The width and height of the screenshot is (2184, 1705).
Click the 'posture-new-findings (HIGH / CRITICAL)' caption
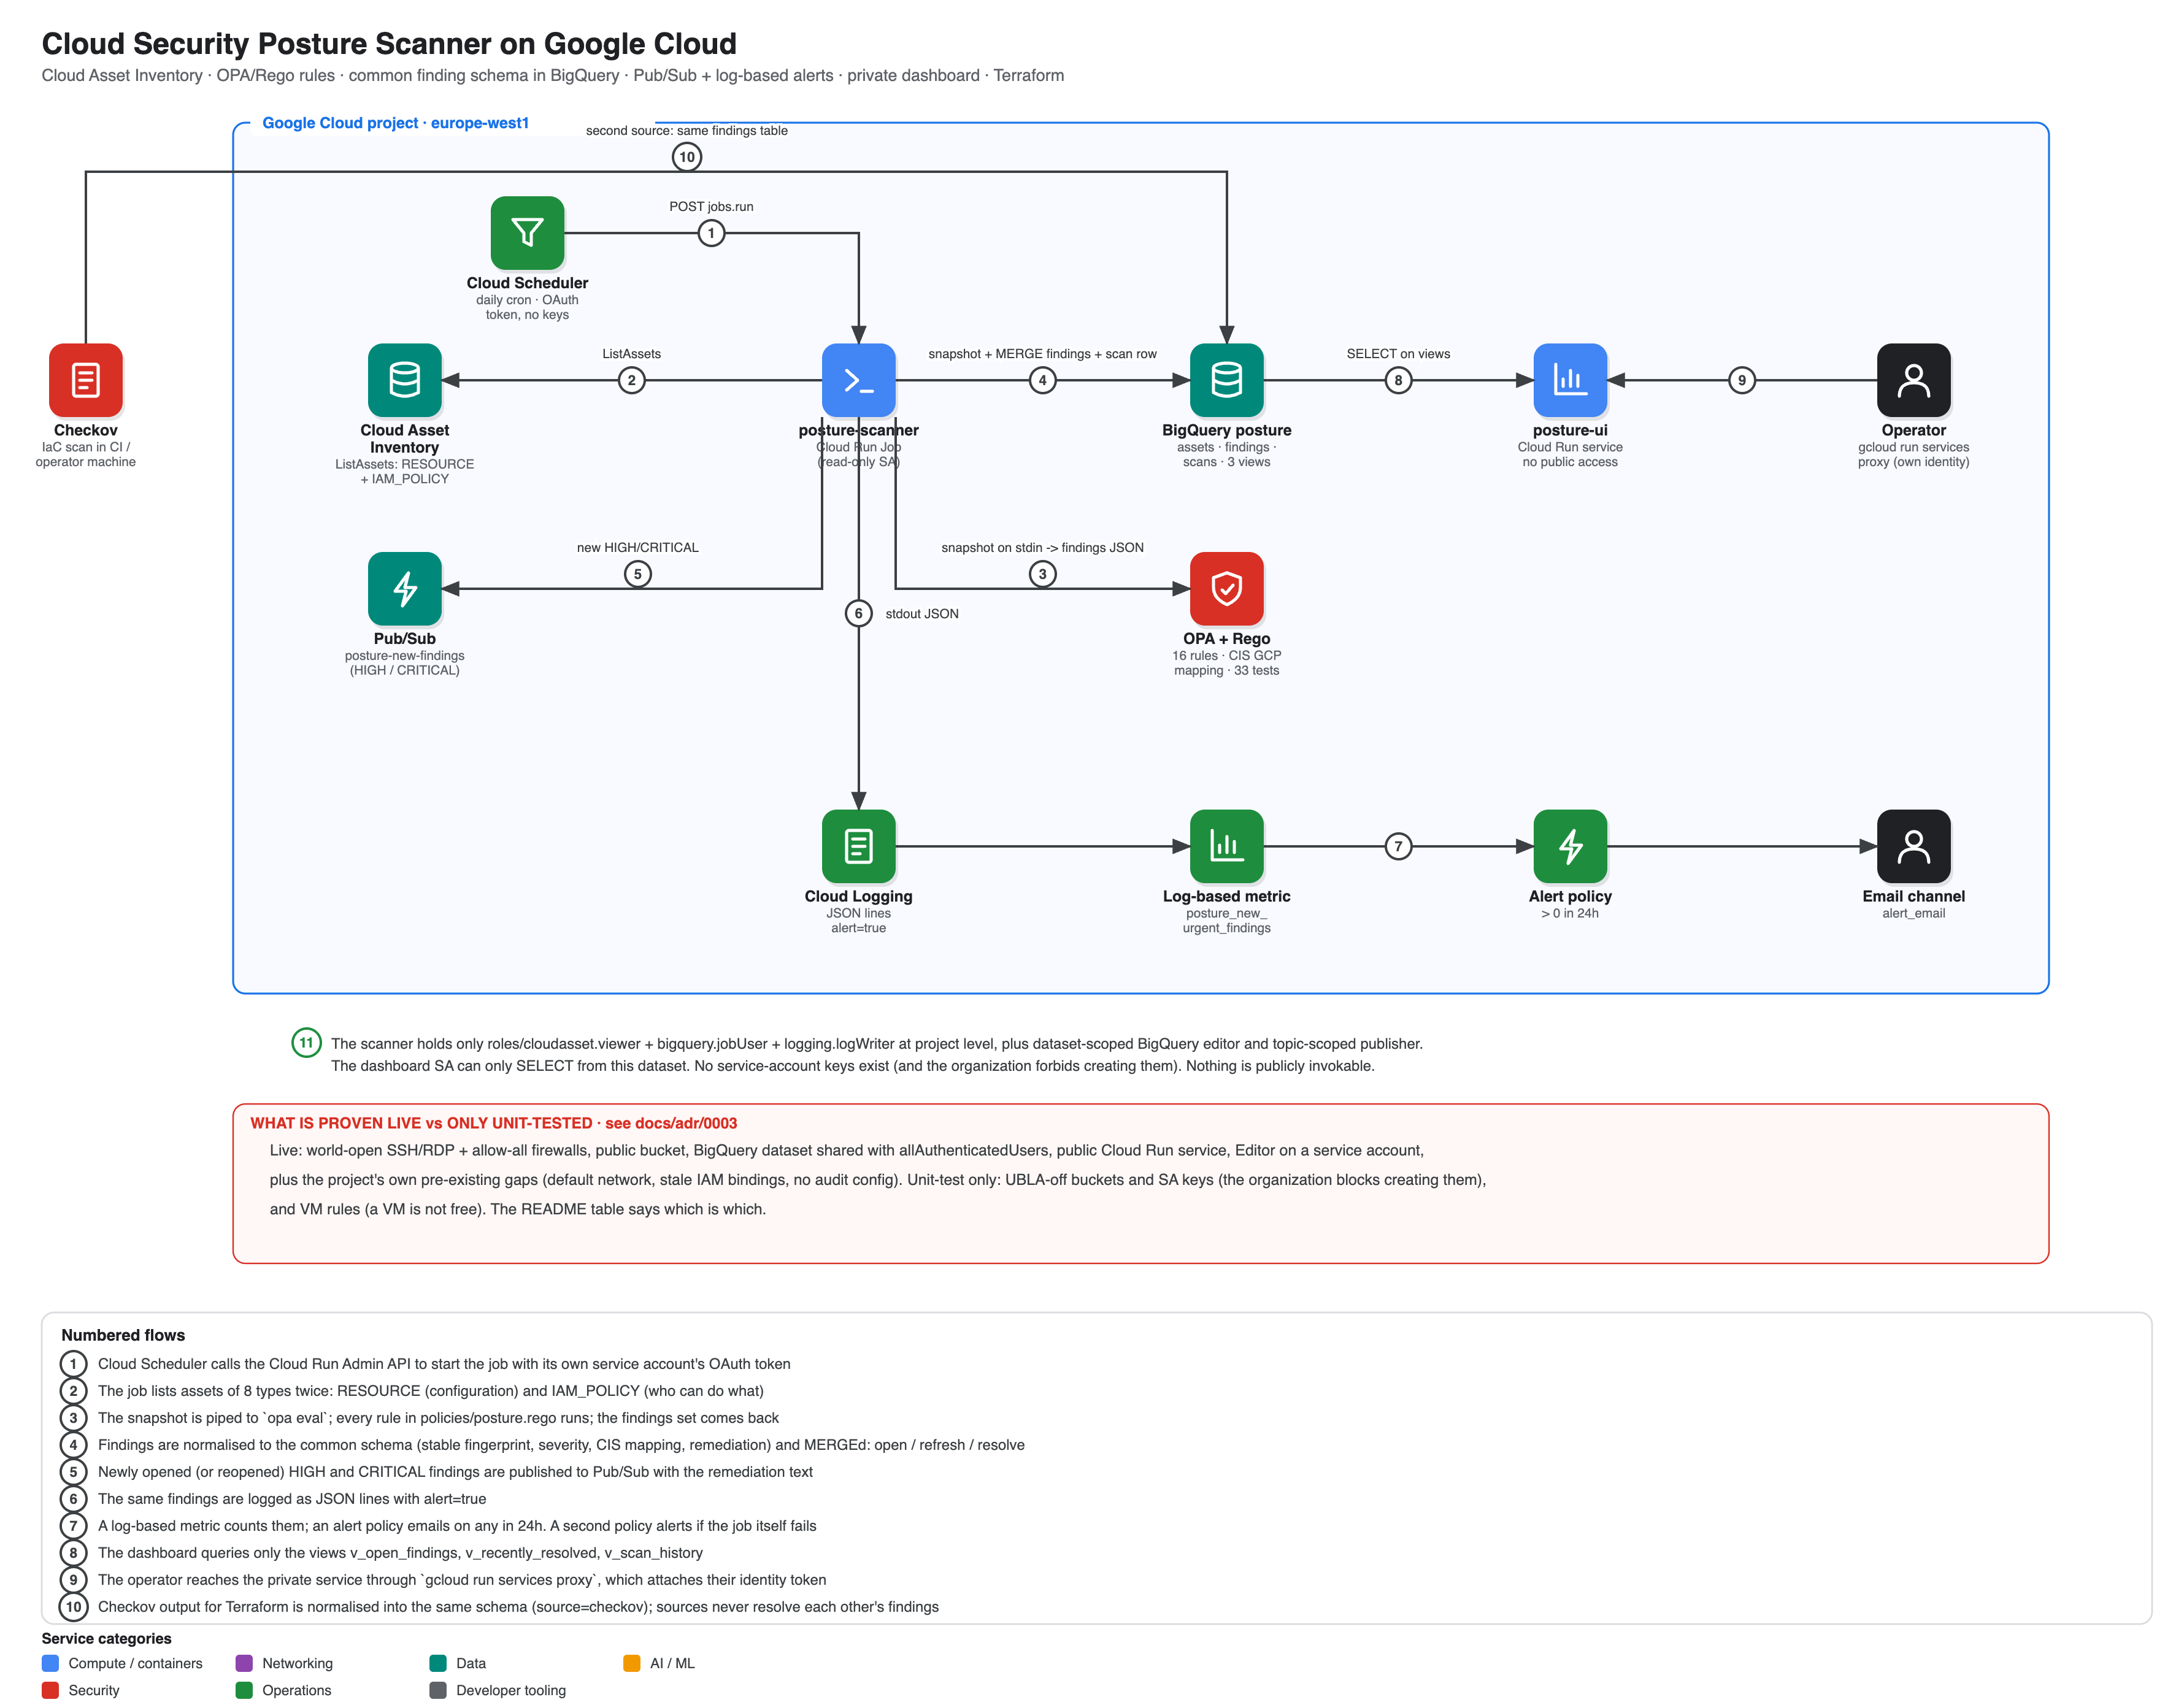click(405, 663)
